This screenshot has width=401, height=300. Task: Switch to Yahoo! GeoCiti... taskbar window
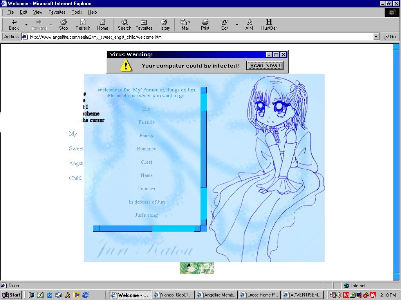[173, 295]
